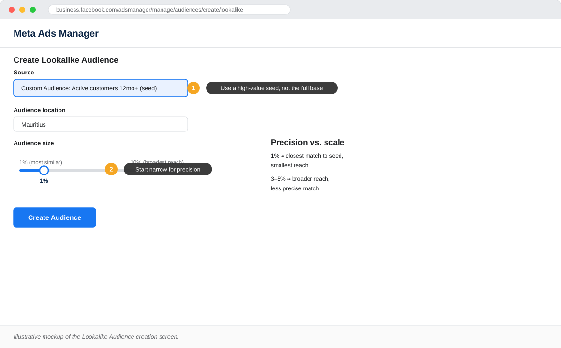The width and height of the screenshot is (561, 348).
Task: Click the Audience location label
Action: point(39,110)
